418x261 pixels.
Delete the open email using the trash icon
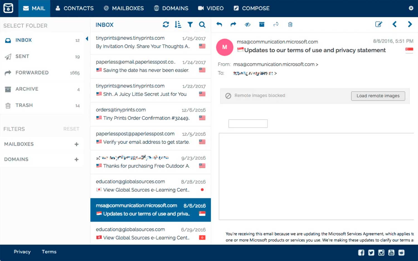tap(290, 24)
